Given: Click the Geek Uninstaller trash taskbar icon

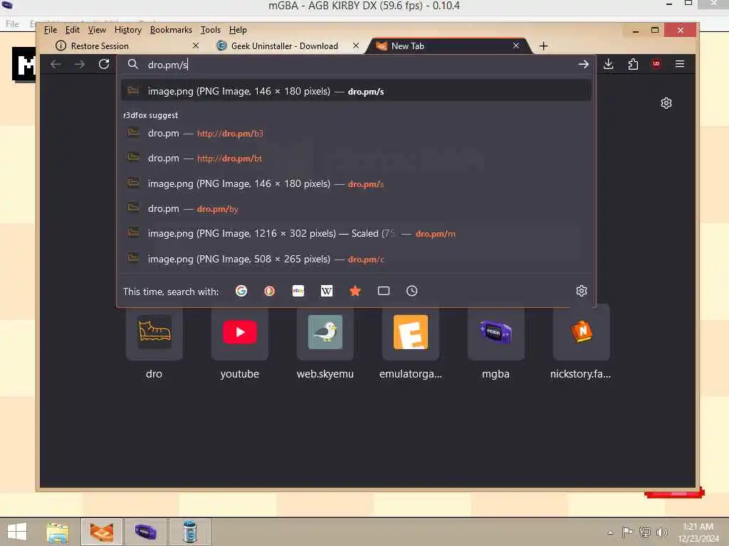Looking at the screenshot, I should 189,532.
